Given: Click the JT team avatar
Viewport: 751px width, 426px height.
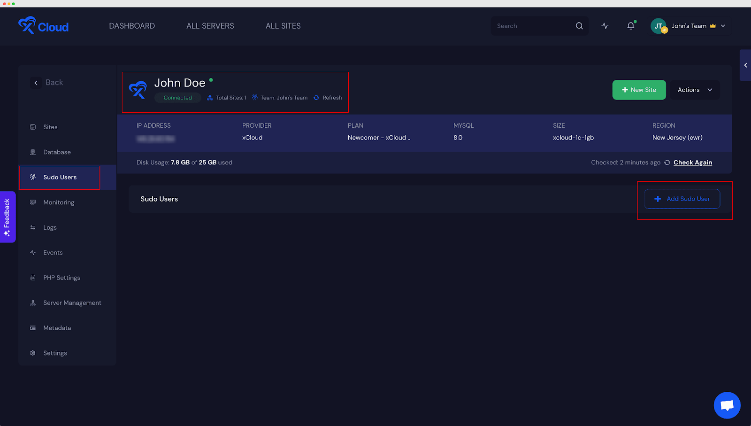Looking at the screenshot, I should pyautogui.click(x=659, y=26).
